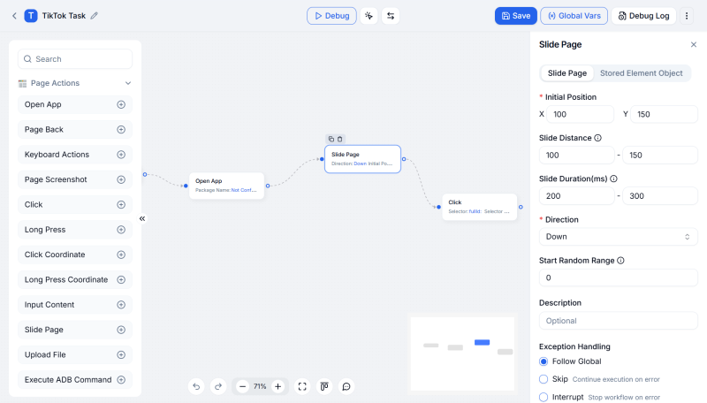This screenshot has width=707, height=403.
Task: Click the undo arrow in the bottom toolbar
Action: [196, 386]
